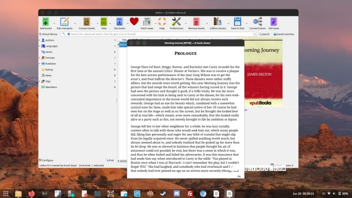Expand the Publisher category in sidebar
Viewport: 352px width, 198px height.
coord(39,64)
